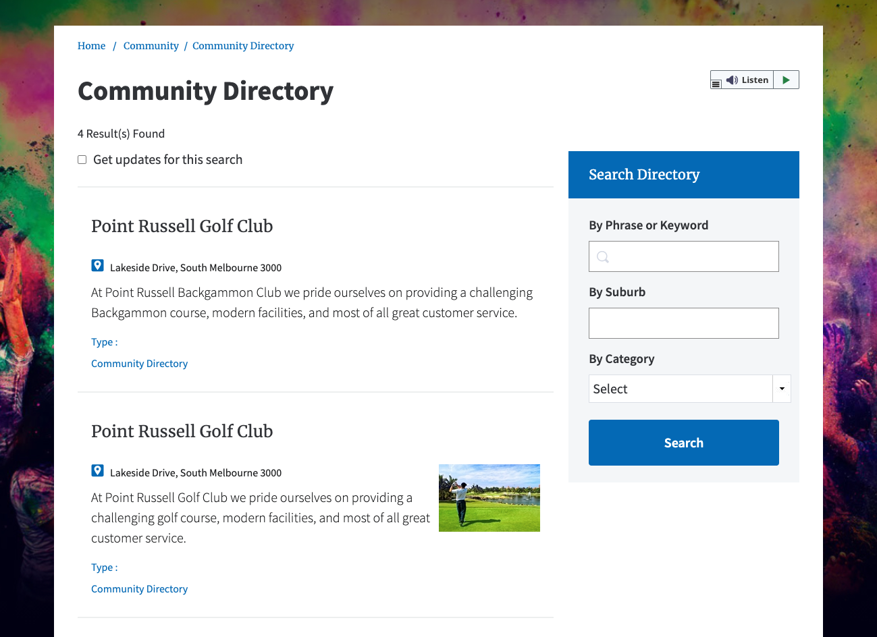Viewport: 877px width, 637px height.
Task: Click the golf course photo thumbnail
Action: [489, 498]
